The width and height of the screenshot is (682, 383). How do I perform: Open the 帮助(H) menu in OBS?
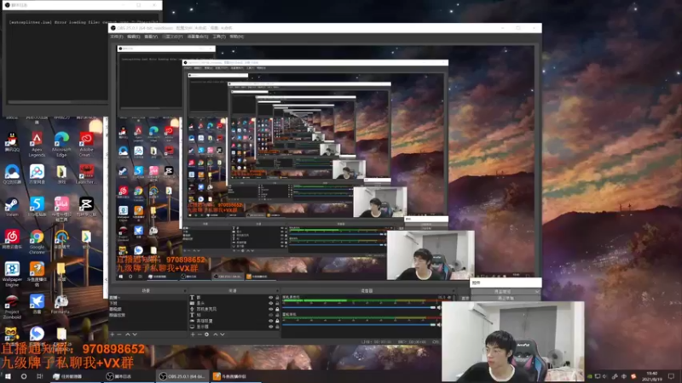coord(237,37)
